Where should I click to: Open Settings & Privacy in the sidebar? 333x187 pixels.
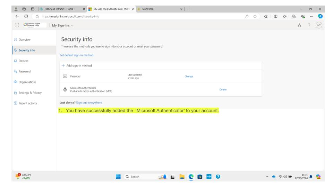point(34,93)
